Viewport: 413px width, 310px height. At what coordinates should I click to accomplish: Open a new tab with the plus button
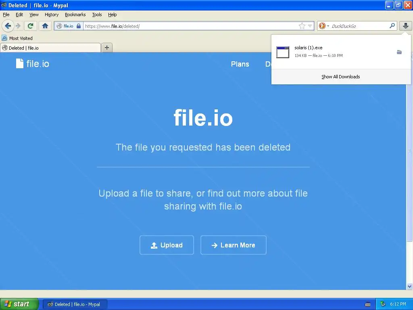coord(106,48)
